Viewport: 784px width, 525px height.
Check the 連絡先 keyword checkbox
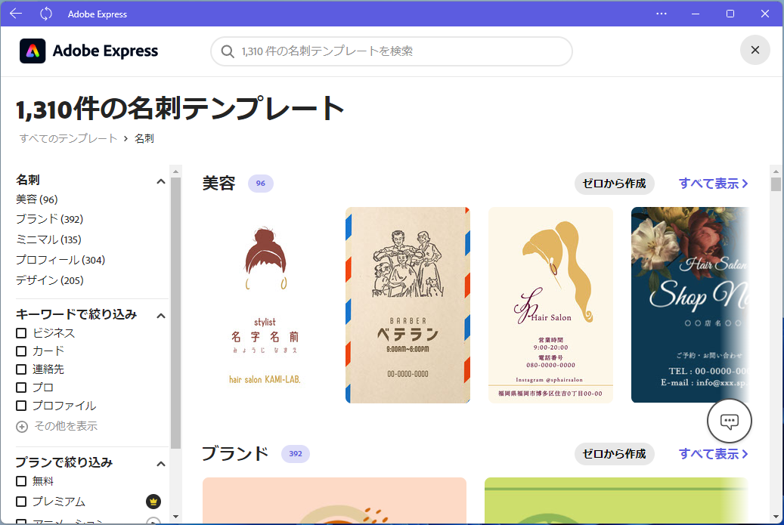[x=21, y=369]
